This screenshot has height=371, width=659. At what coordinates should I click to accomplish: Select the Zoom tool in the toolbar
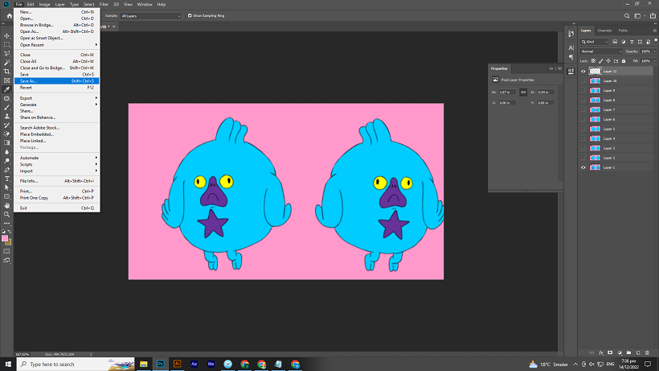[6, 215]
